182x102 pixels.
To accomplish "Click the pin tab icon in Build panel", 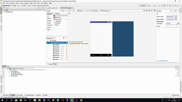I will click(3, 75).
